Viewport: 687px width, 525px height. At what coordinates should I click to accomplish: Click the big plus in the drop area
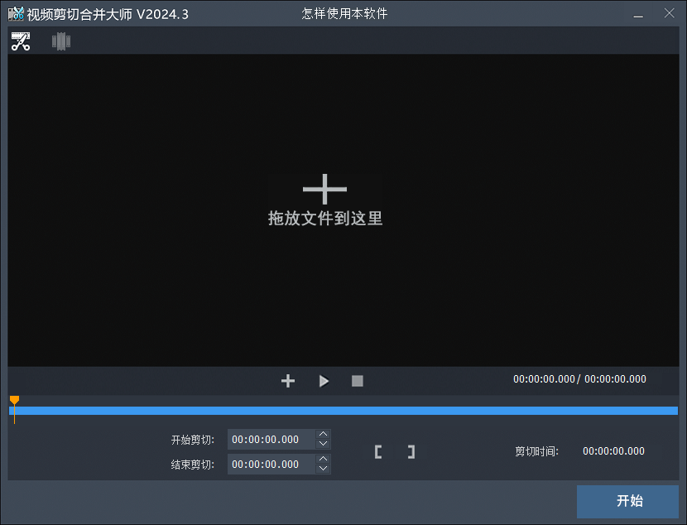pos(324,189)
